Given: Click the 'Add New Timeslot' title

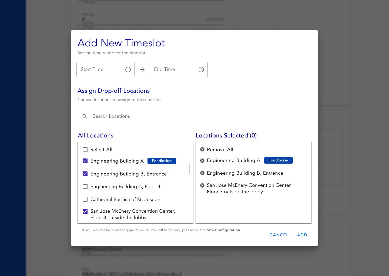Looking at the screenshot, I should pyautogui.click(x=121, y=43).
